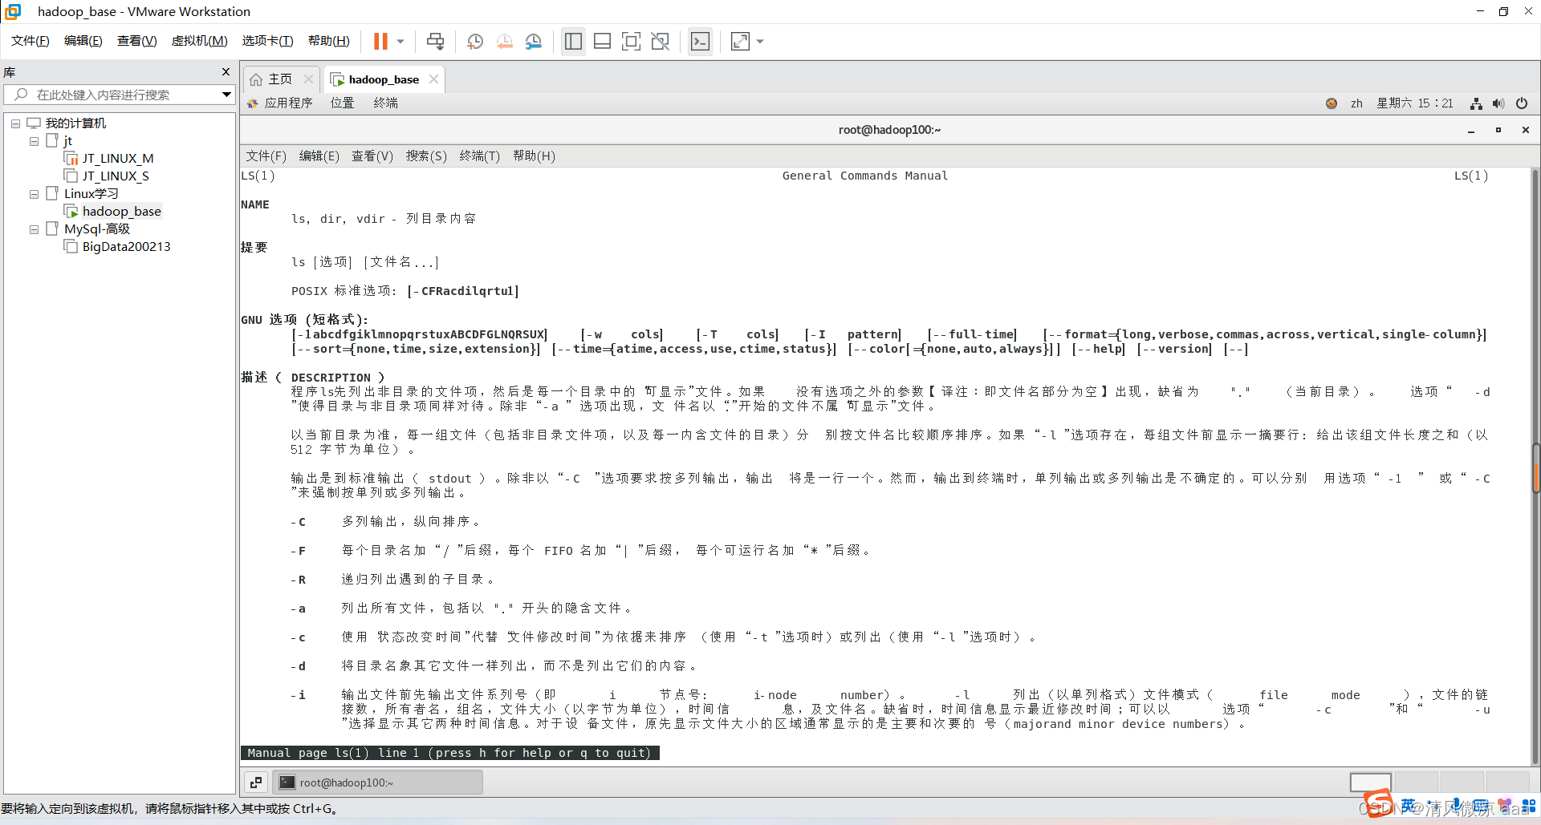Take a VM snapshot icon
The width and height of the screenshot is (1541, 825).
(475, 41)
